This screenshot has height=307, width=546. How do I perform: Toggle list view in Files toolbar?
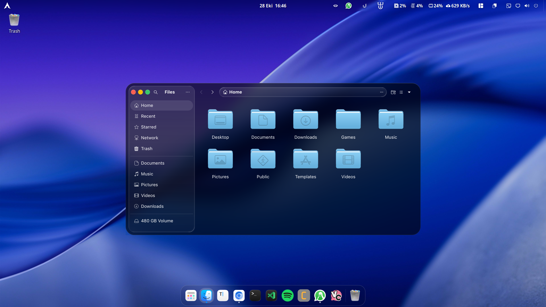[401, 92]
